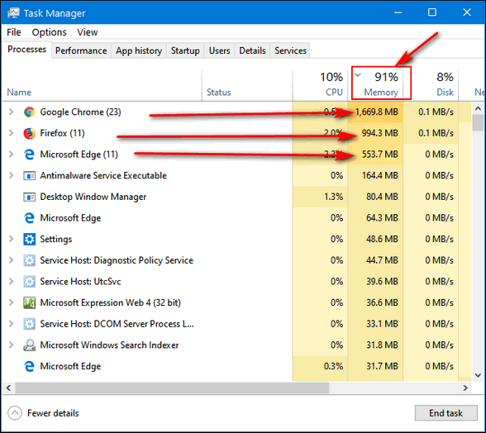Click the Firefox process icon
486x433 pixels.
point(29,133)
